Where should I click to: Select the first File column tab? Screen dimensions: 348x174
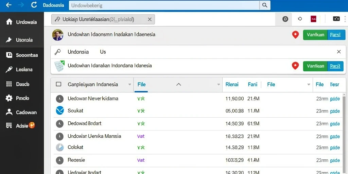141,85
